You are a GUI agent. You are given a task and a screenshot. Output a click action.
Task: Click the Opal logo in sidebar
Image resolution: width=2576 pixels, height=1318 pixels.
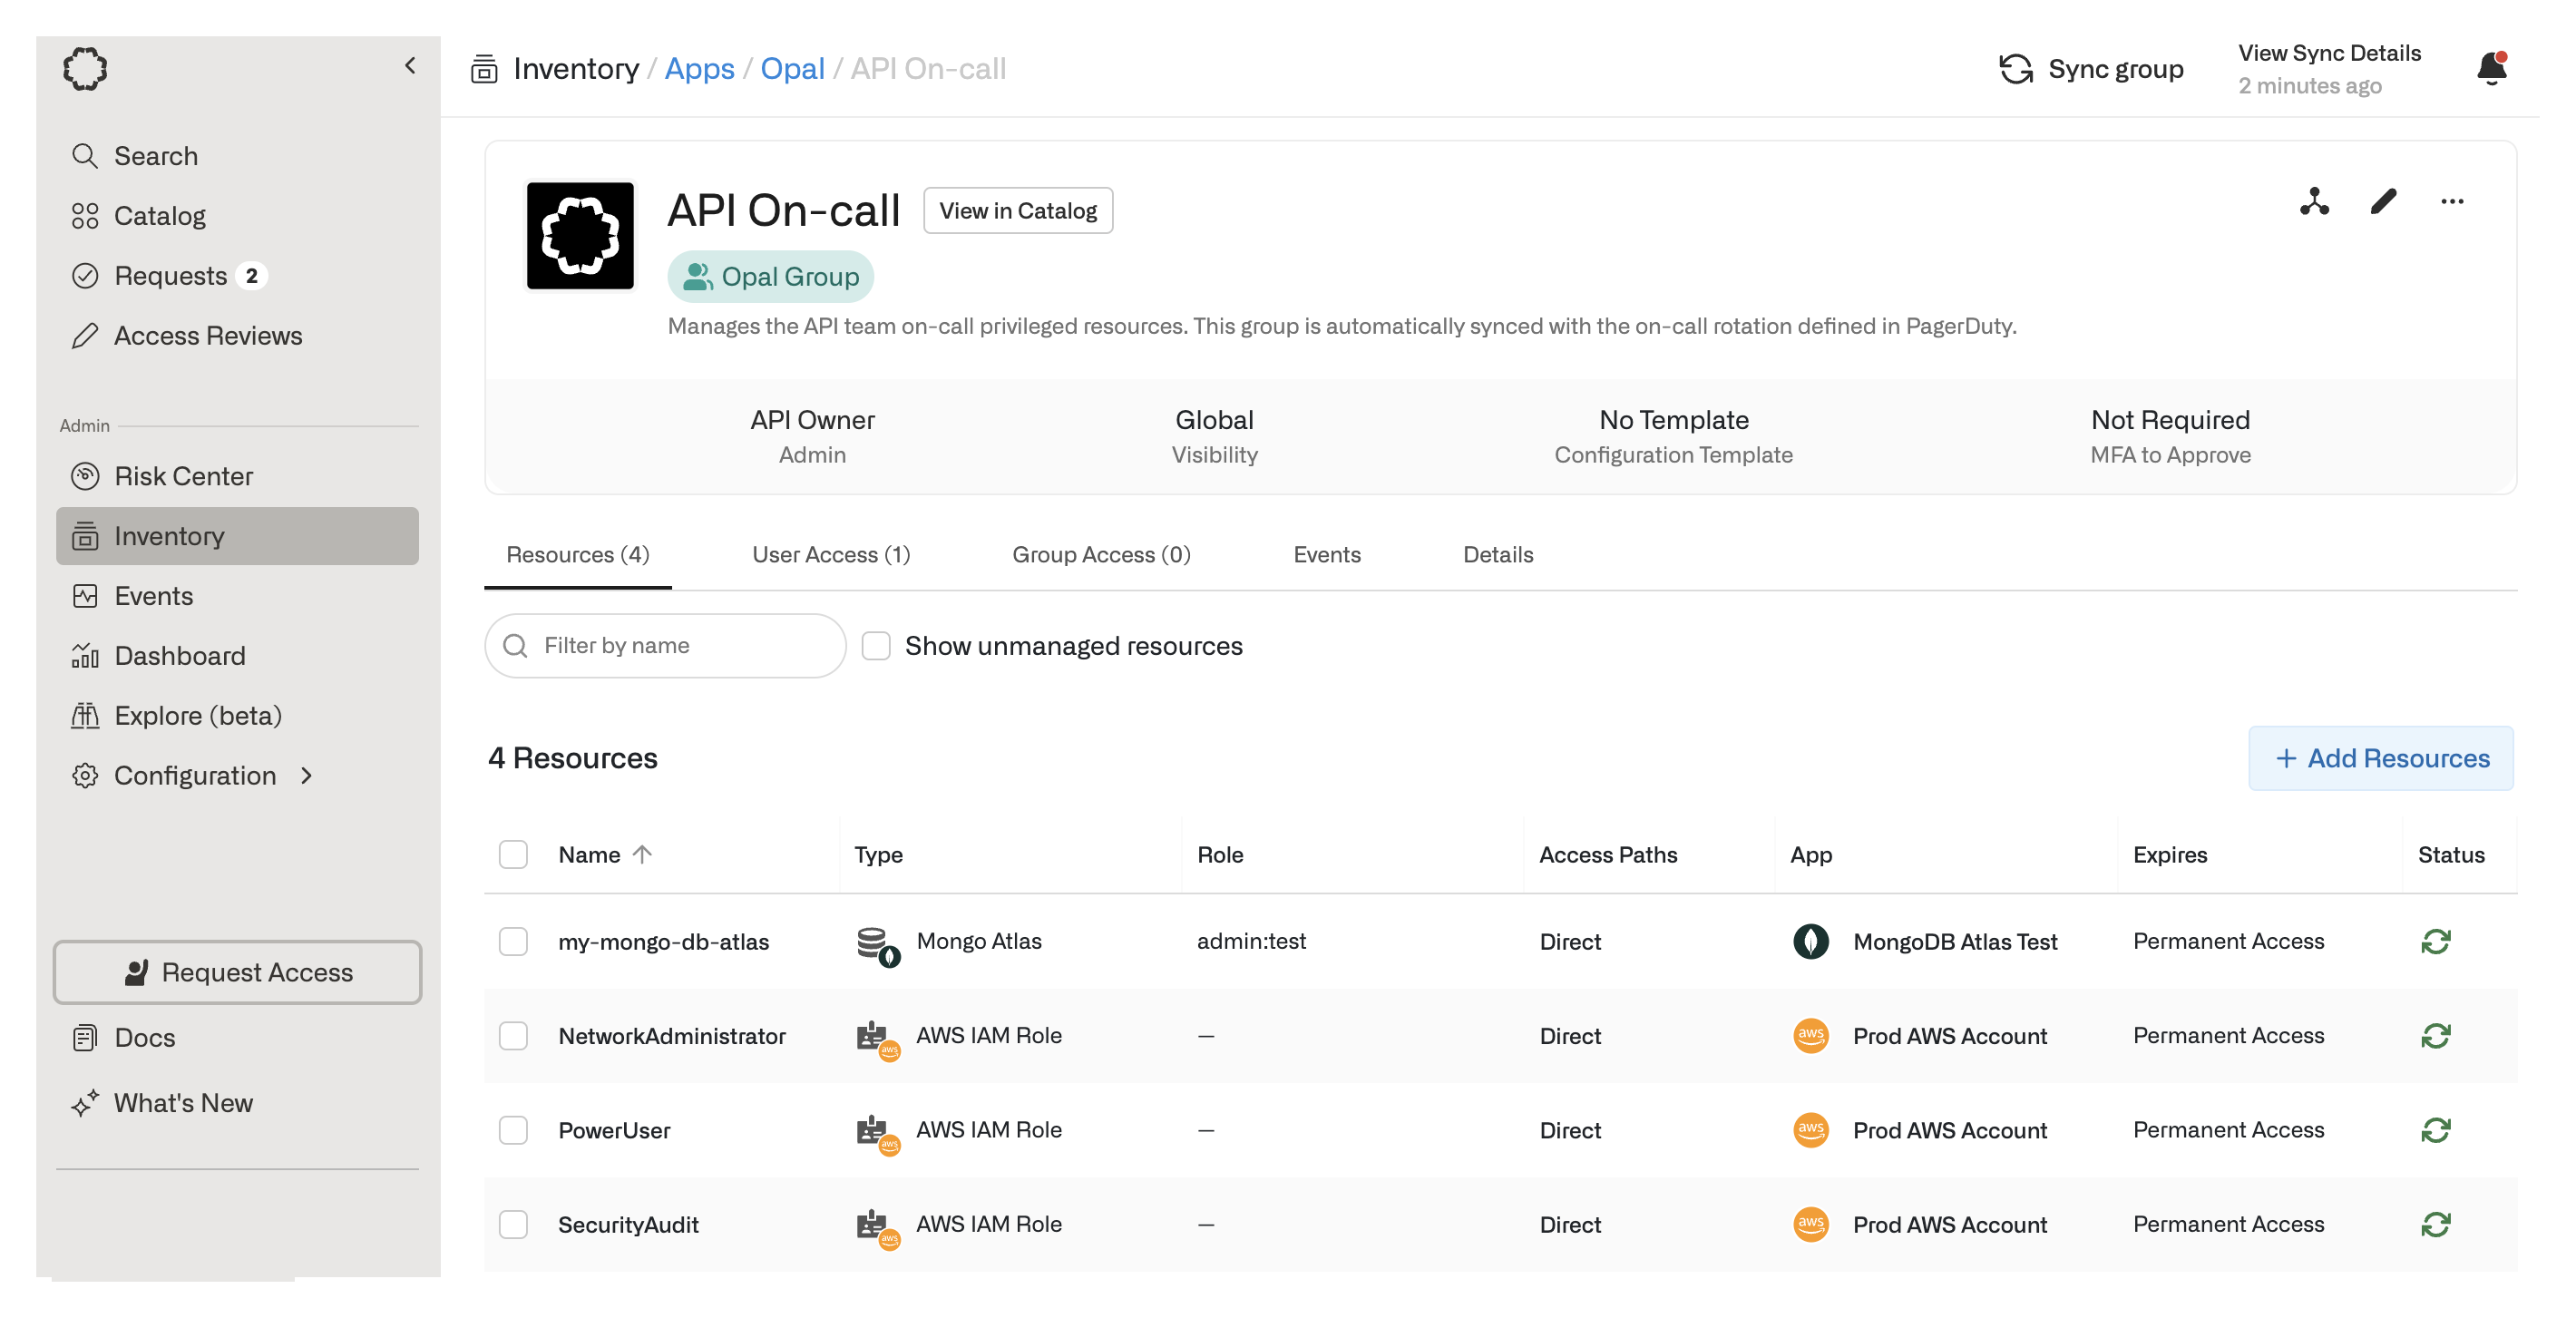click(x=85, y=69)
